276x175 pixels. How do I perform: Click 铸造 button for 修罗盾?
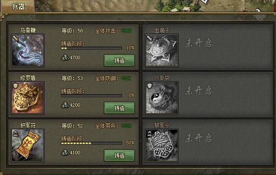(x=119, y=108)
